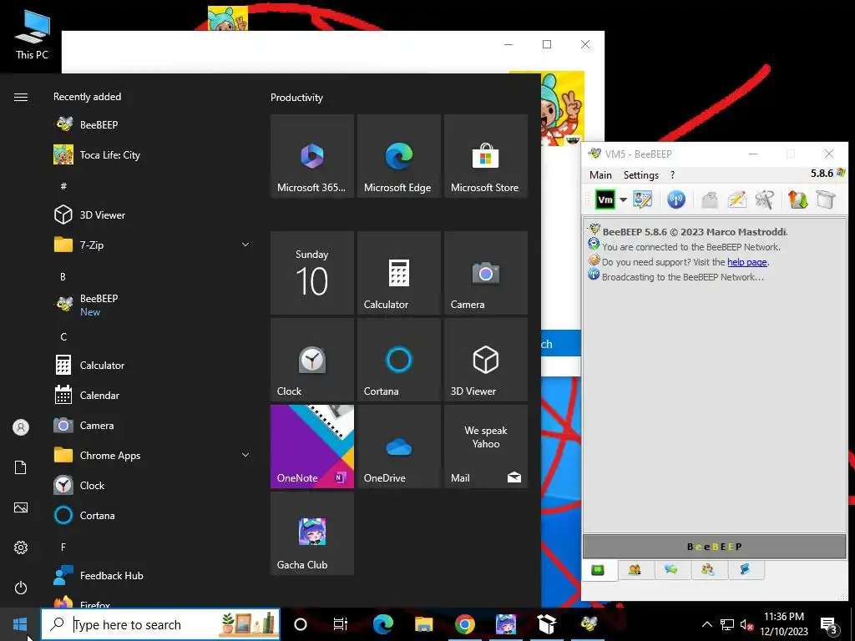Open the Cortana tile
Screen dimensions: 855x641
pyautogui.click(x=398, y=360)
